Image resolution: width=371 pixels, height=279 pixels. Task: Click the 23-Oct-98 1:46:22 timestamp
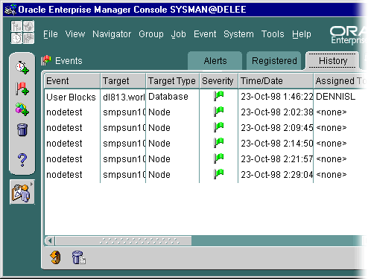276,97
